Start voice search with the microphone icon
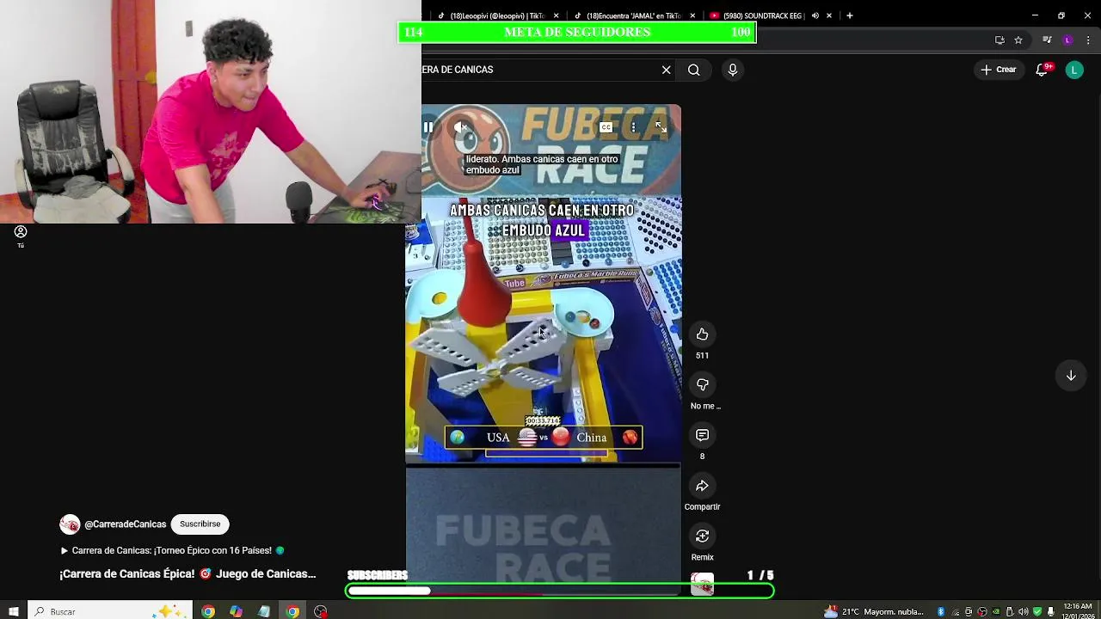The width and height of the screenshot is (1101, 619). pyautogui.click(x=733, y=70)
